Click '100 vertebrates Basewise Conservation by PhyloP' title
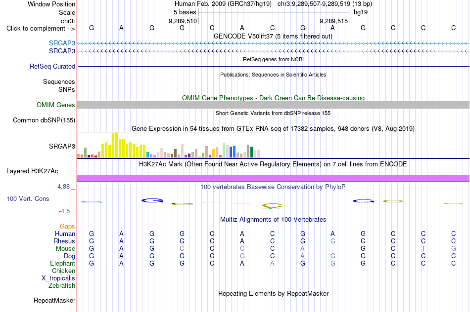The height and width of the screenshot is (312, 470). [x=273, y=187]
